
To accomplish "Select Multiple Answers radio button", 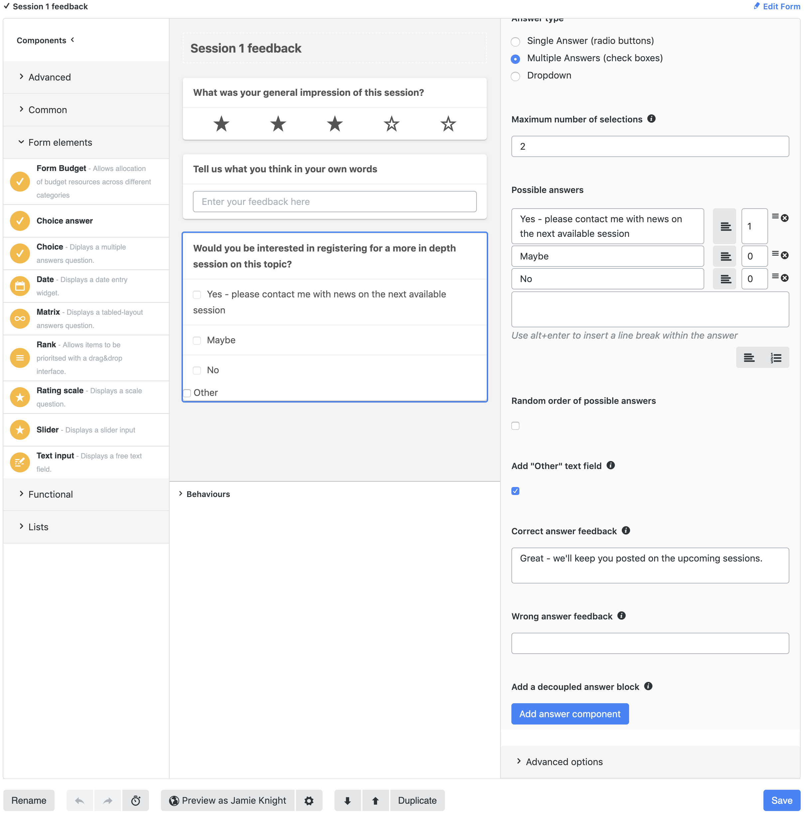I will 515,59.
